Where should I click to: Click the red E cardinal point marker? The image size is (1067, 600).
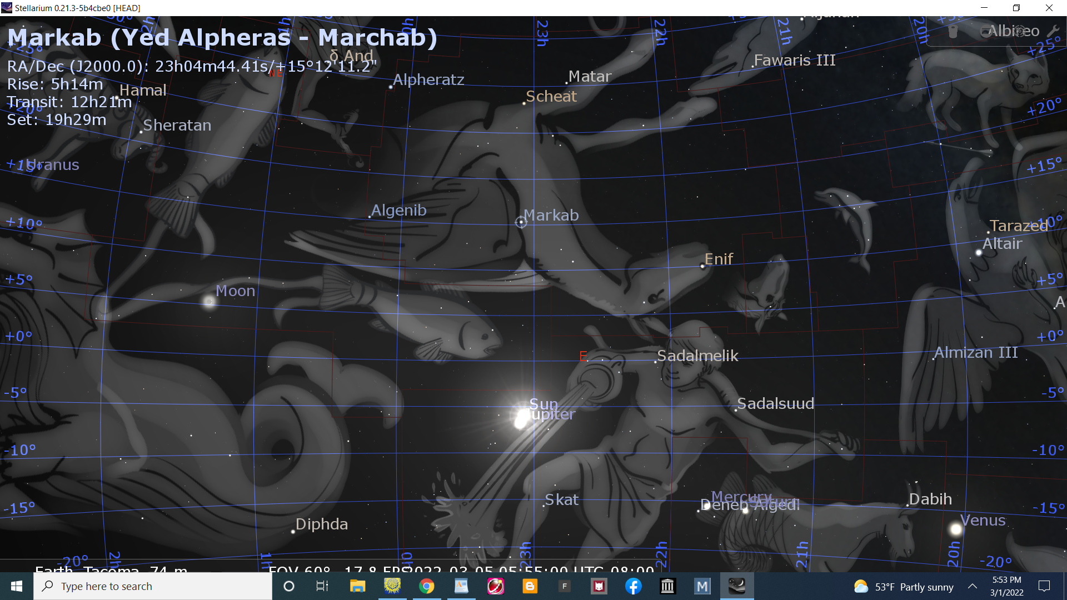(583, 356)
